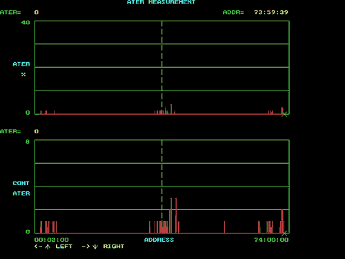Click the isolated red spike right of center in lower graph
The height and width of the screenshot is (259, 345).
224,227
